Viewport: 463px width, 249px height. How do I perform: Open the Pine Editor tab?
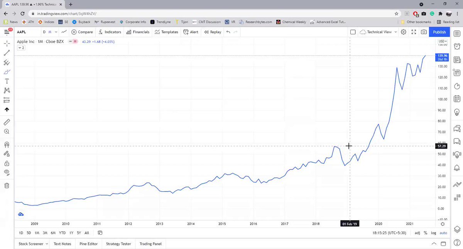click(88, 244)
